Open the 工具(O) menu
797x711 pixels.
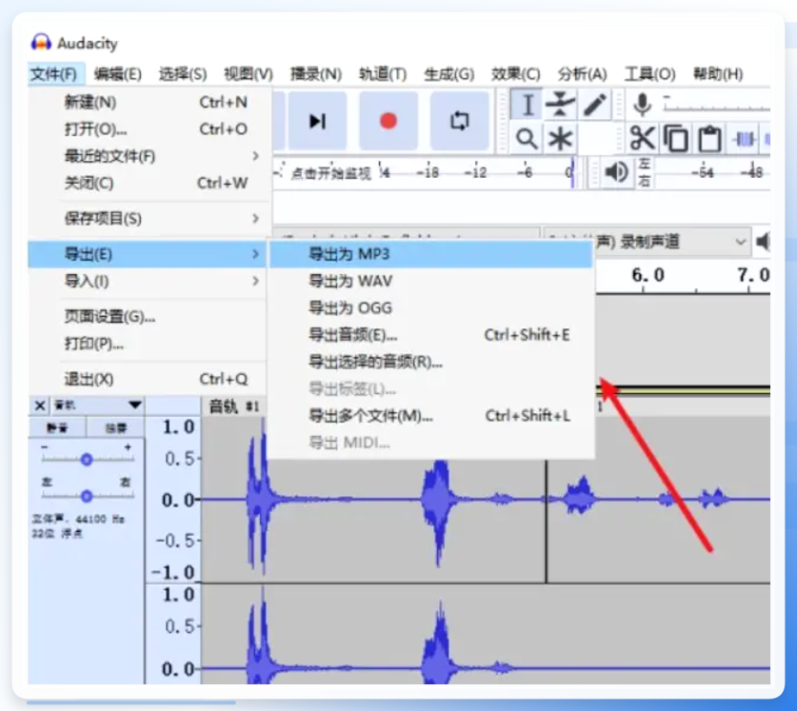click(649, 74)
